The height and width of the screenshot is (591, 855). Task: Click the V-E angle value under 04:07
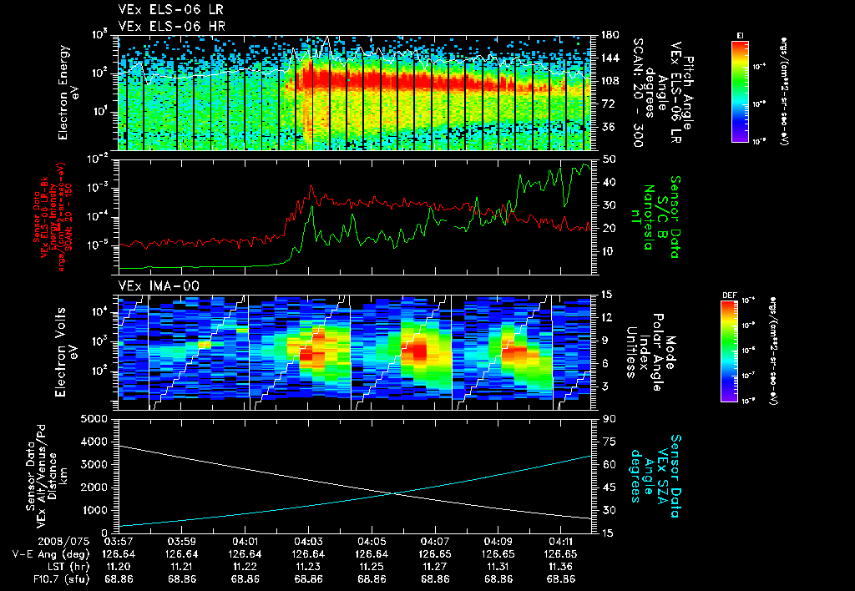434,554
